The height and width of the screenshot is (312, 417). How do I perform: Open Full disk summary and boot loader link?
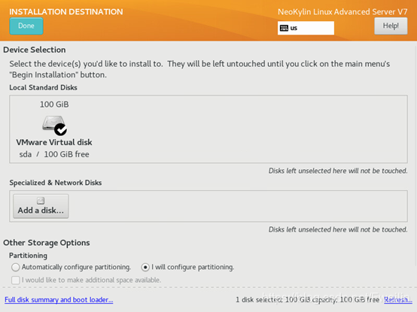59,300
